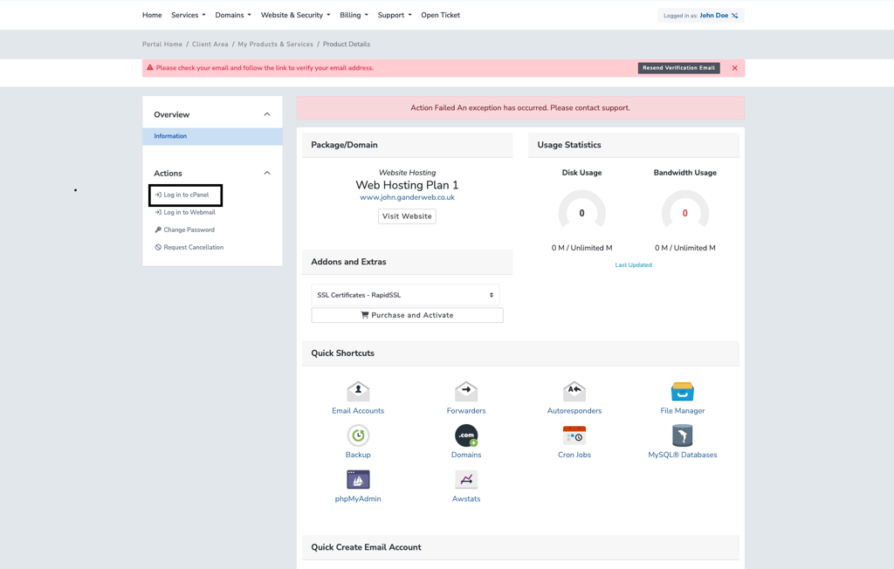Expand the Support menu
Viewport: 894px width, 569px height.
coord(395,15)
